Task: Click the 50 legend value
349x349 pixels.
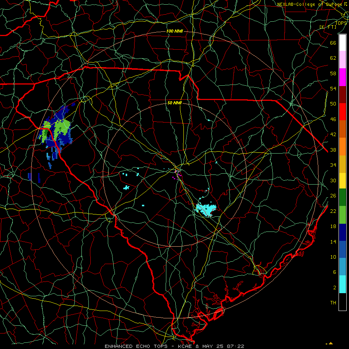Action: pos(333,104)
